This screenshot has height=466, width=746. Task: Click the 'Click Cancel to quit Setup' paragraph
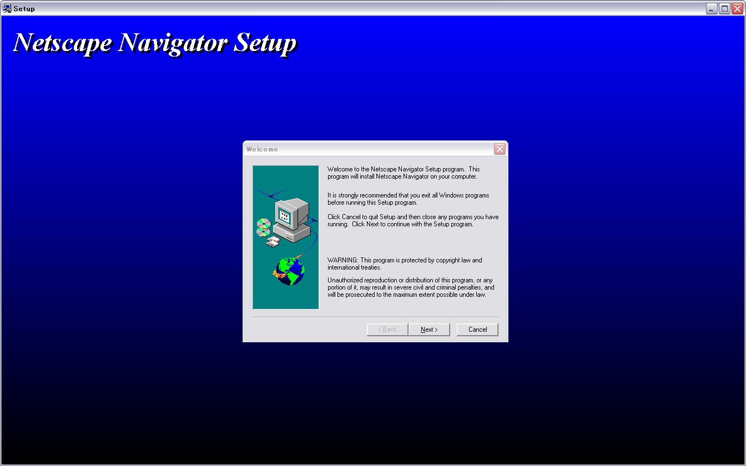pyautogui.click(x=413, y=221)
